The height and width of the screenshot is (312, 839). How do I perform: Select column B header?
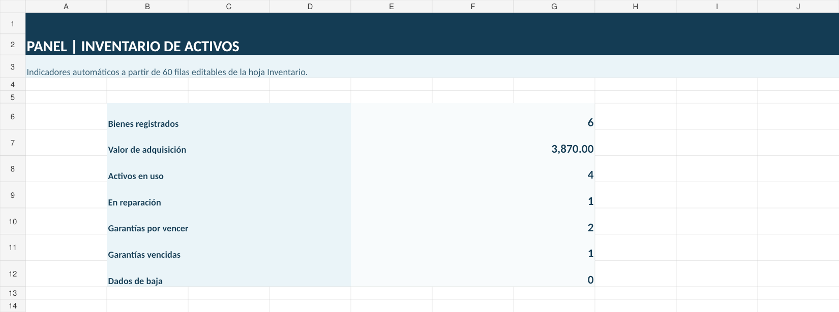click(x=147, y=7)
